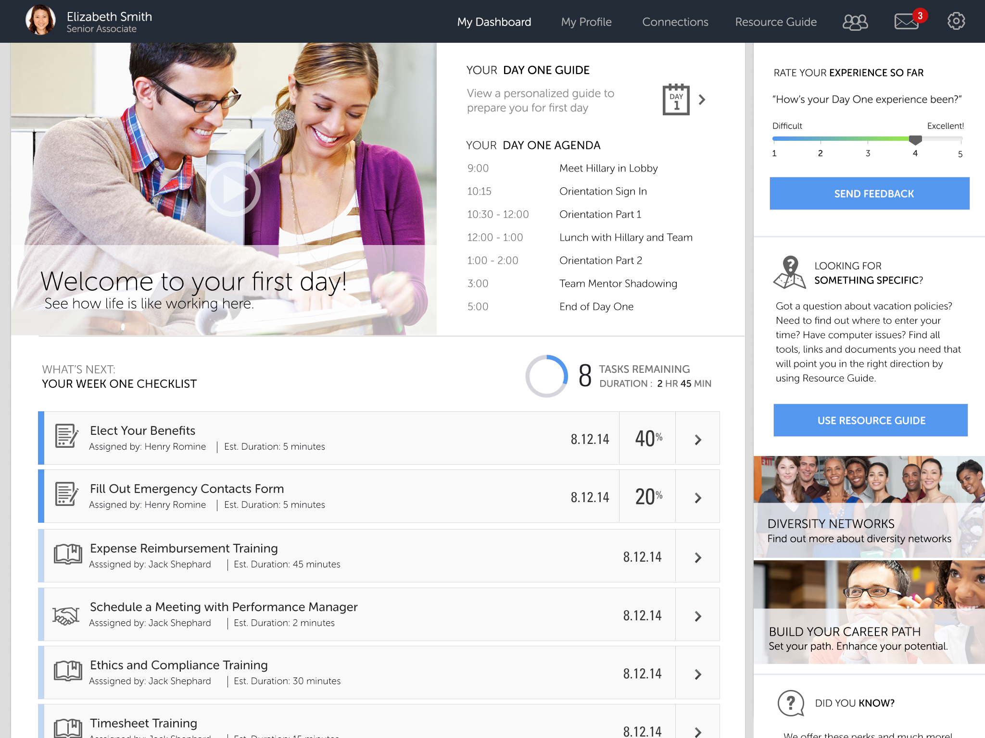Screen dimensions: 985x738
Task: Expand the Elect Your Benefits task arrow
Action: tap(698, 440)
